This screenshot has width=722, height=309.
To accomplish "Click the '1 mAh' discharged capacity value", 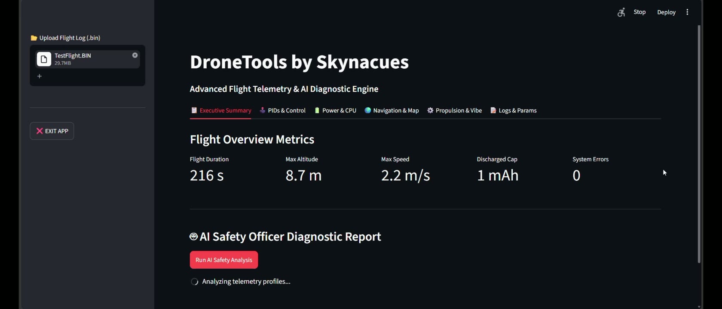I will pos(498,175).
